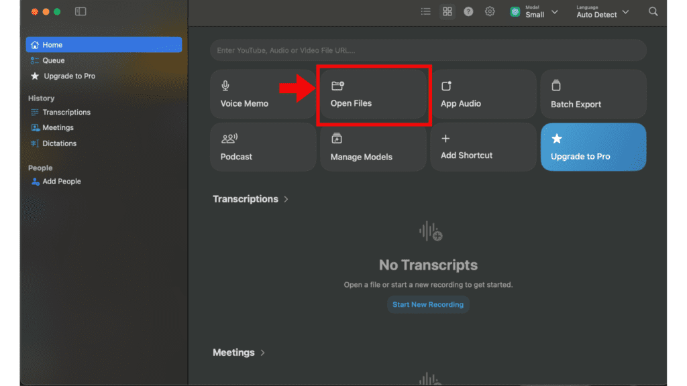This screenshot has height=386, width=687.
Task: Click the Voice Memo tile
Action: pyautogui.click(x=262, y=94)
